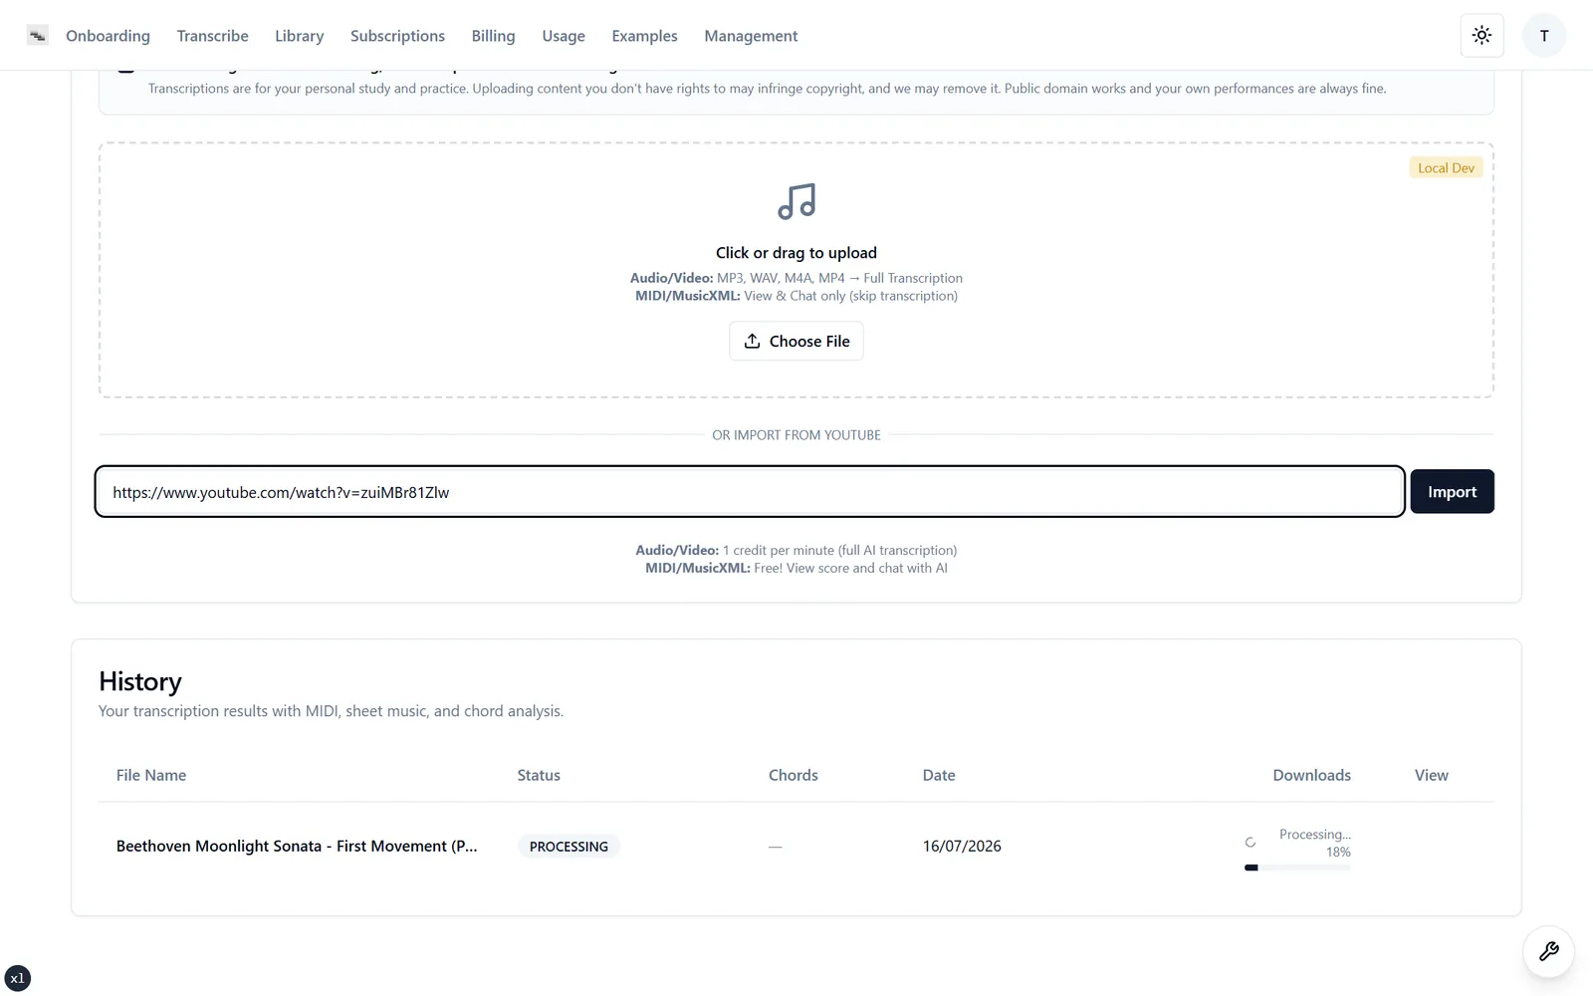Click the app logo icon
The width and height of the screenshot is (1593, 996).
click(38, 36)
